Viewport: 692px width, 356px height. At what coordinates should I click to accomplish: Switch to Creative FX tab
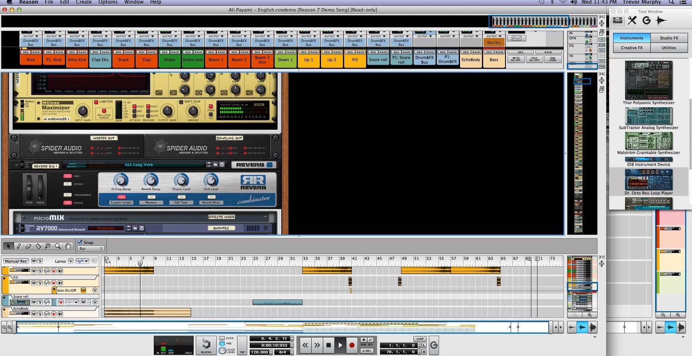[x=632, y=48]
